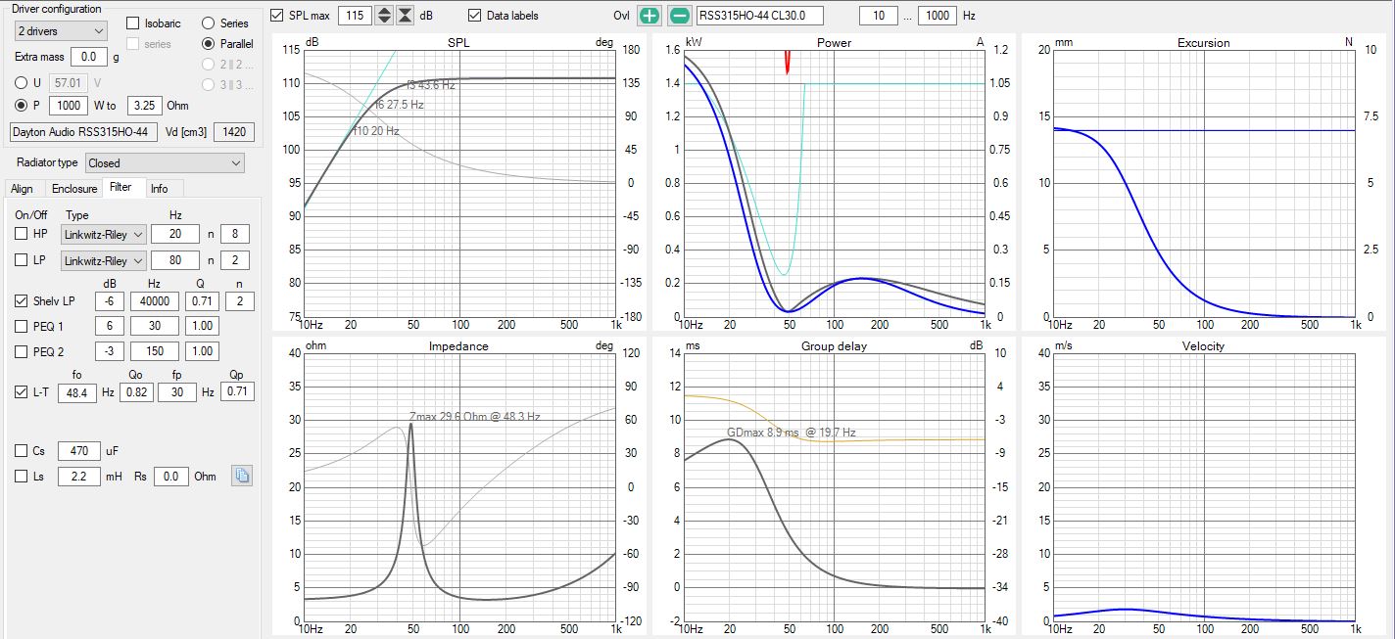Viewport: 1395px width, 639px height.
Task: Click the SPL max auto-fit hourglass icon
Action: click(x=405, y=16)
